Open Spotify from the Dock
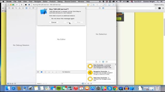Image resolution: width=165 pixels, height=92 pixels. click(59, 88)
